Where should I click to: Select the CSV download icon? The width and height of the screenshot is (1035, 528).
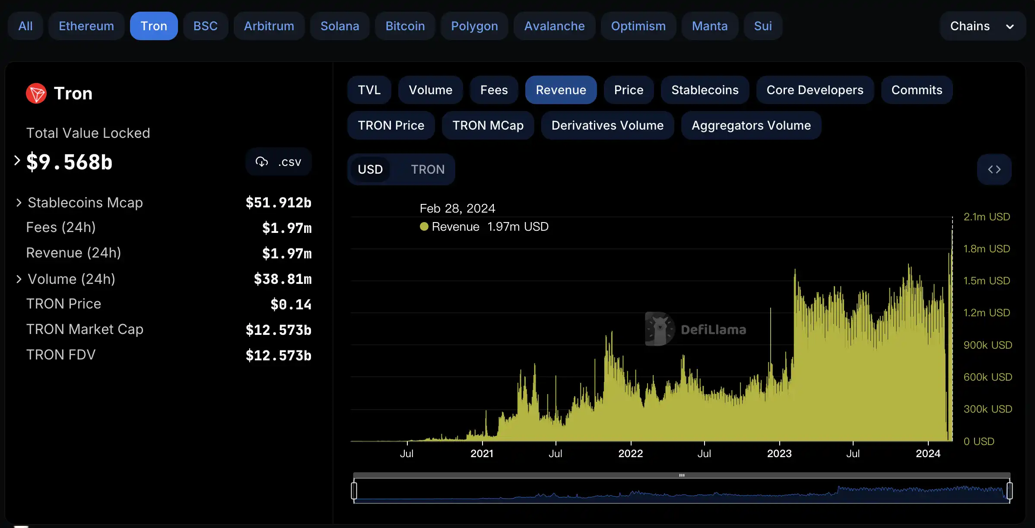[x=263, y=162]
